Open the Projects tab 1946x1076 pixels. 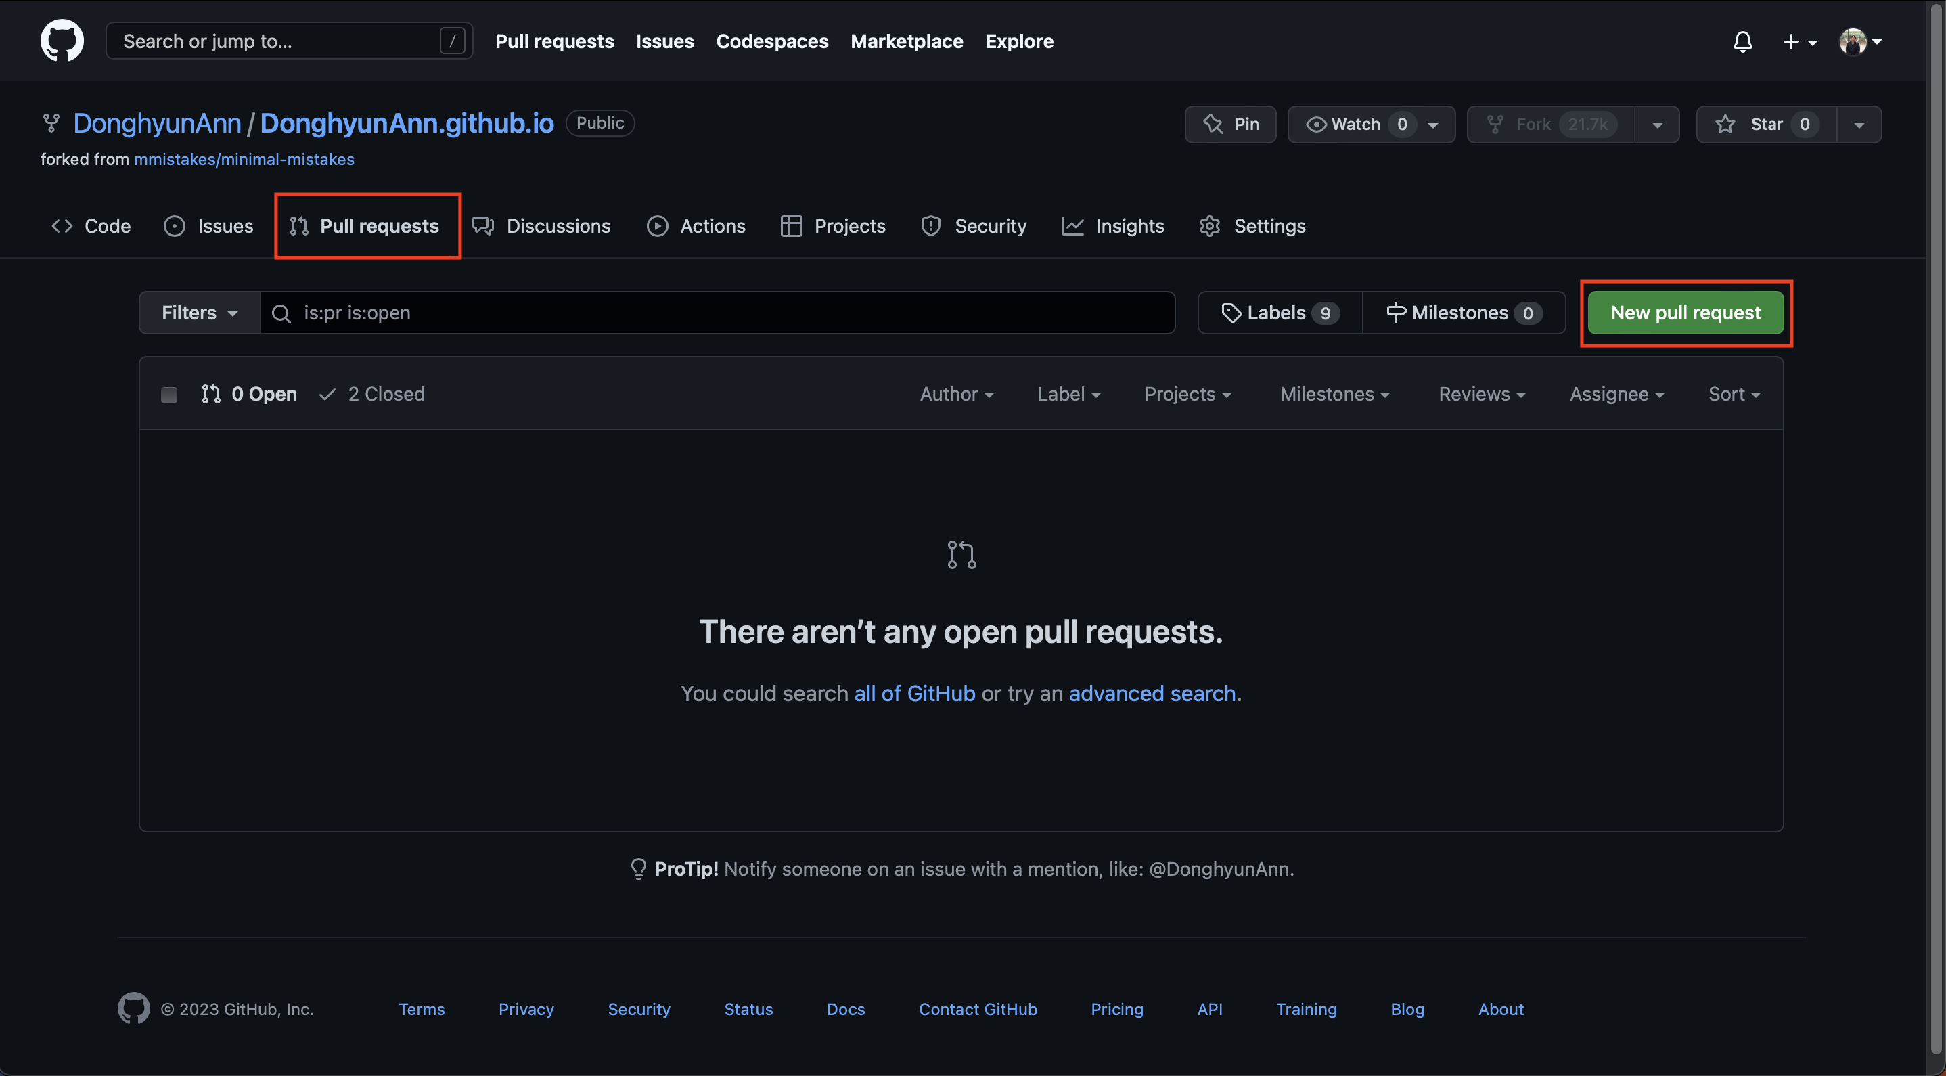click(x=833, y=226)
